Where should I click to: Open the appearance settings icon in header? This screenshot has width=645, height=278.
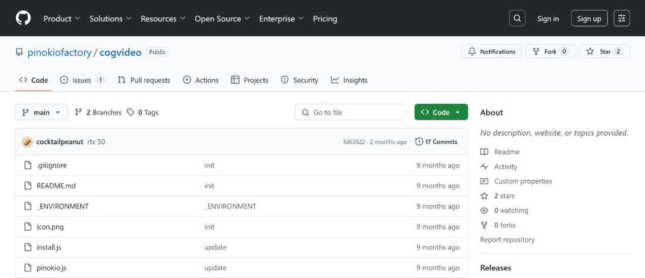click(622, 18)
